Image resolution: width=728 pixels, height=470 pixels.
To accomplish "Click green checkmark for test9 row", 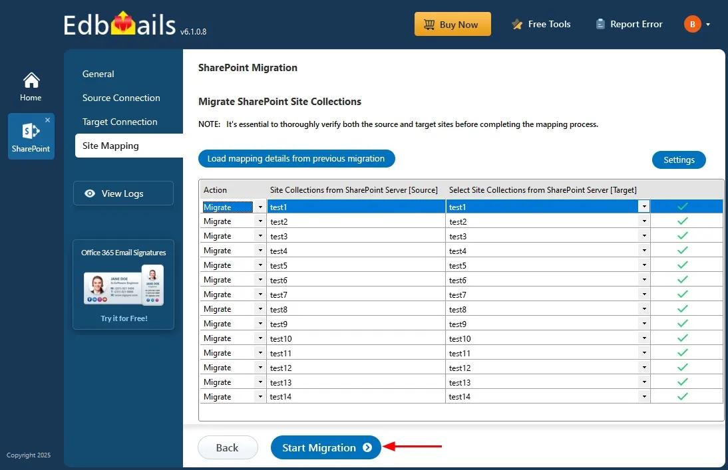I will point(682,323).
